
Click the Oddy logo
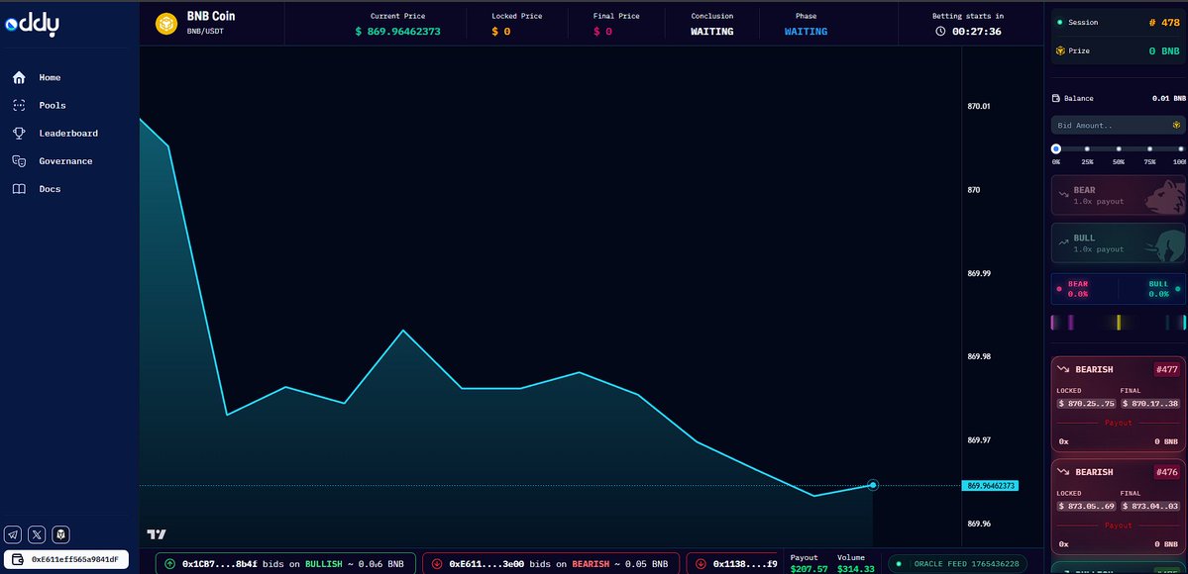[x=32, y=25]
